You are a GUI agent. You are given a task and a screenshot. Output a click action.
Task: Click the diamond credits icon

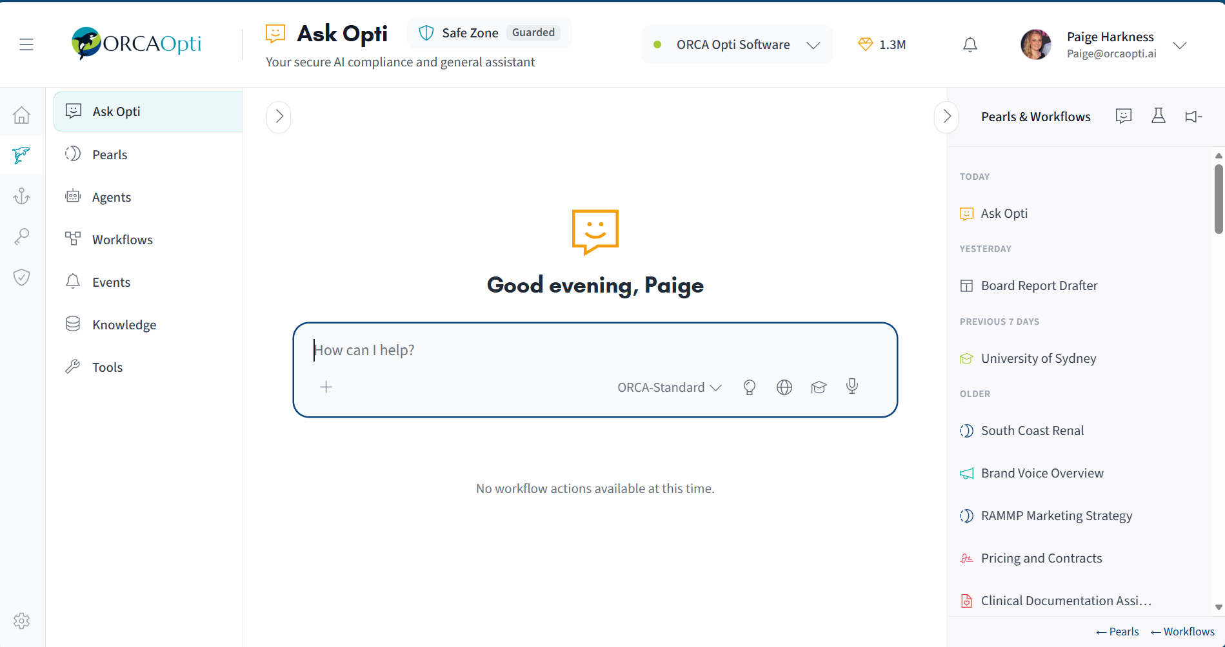866,44
